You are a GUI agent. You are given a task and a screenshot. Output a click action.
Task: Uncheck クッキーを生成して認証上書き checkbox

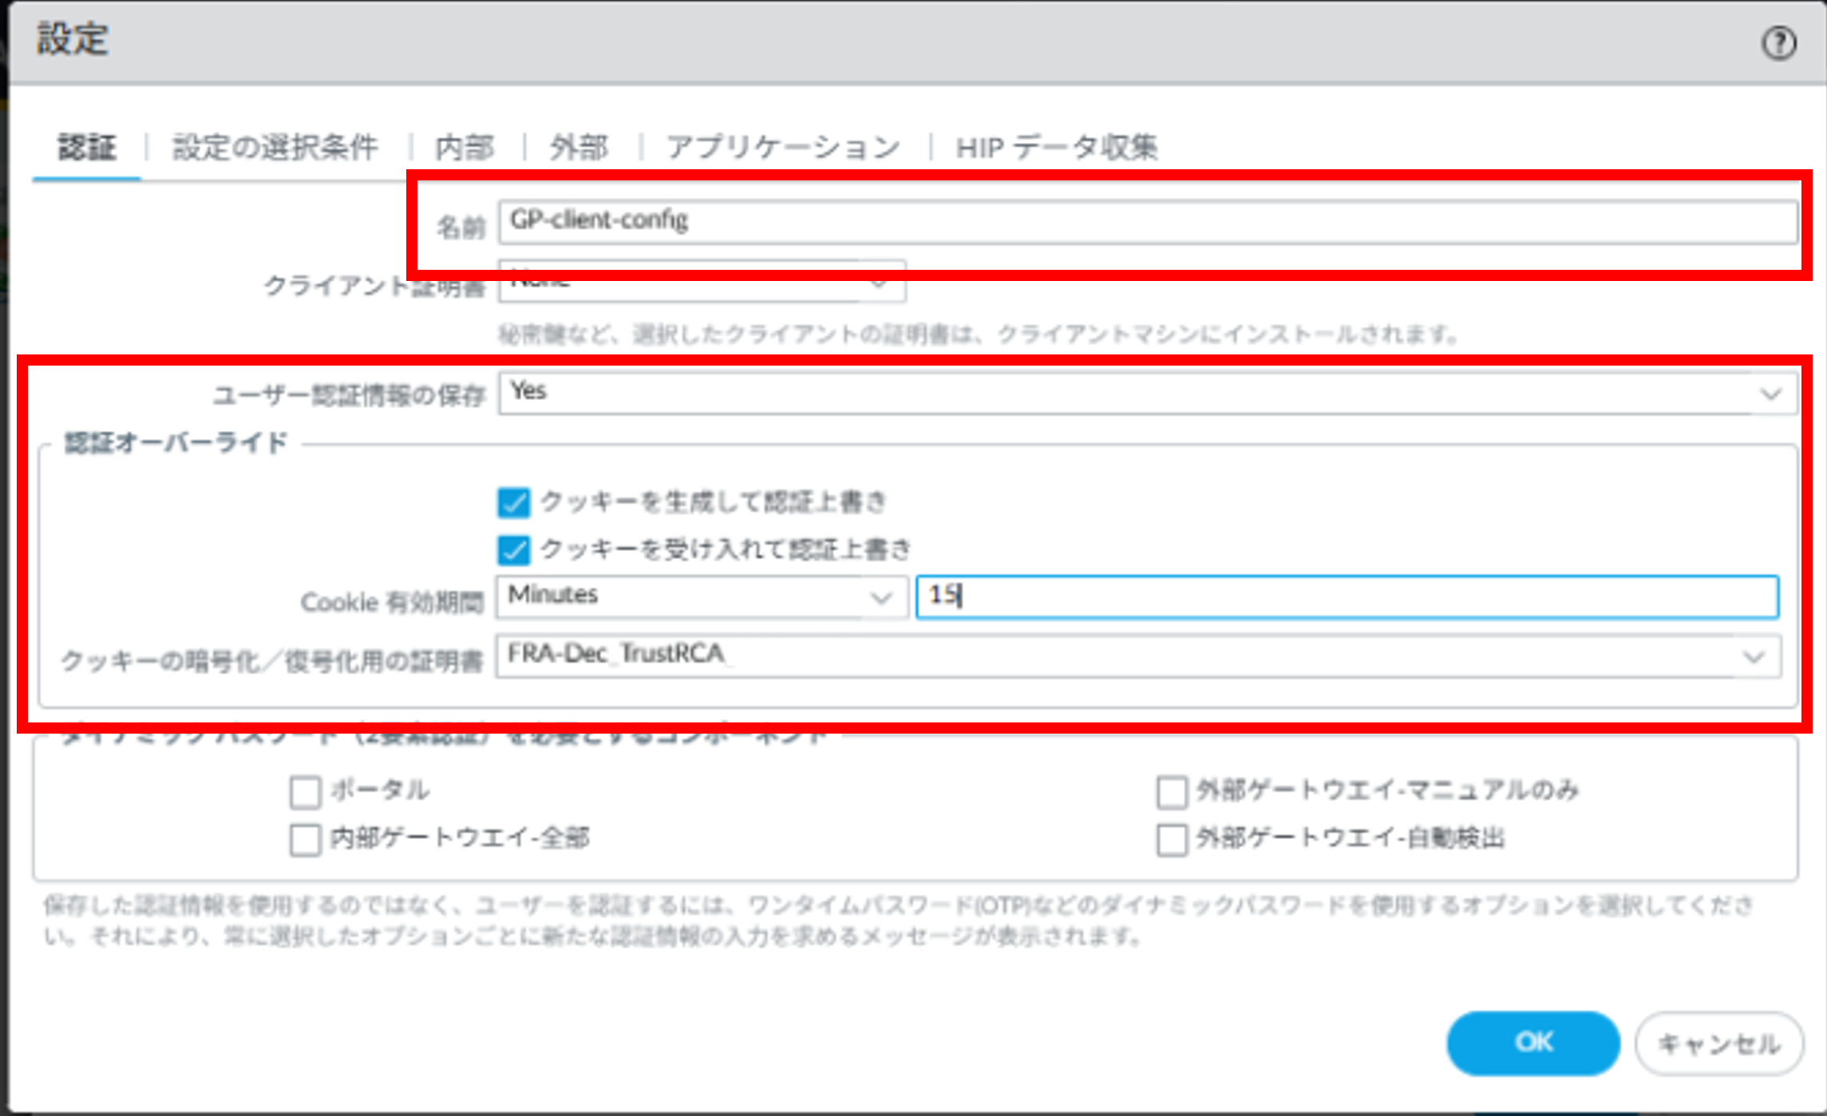[x=513, y=503]
